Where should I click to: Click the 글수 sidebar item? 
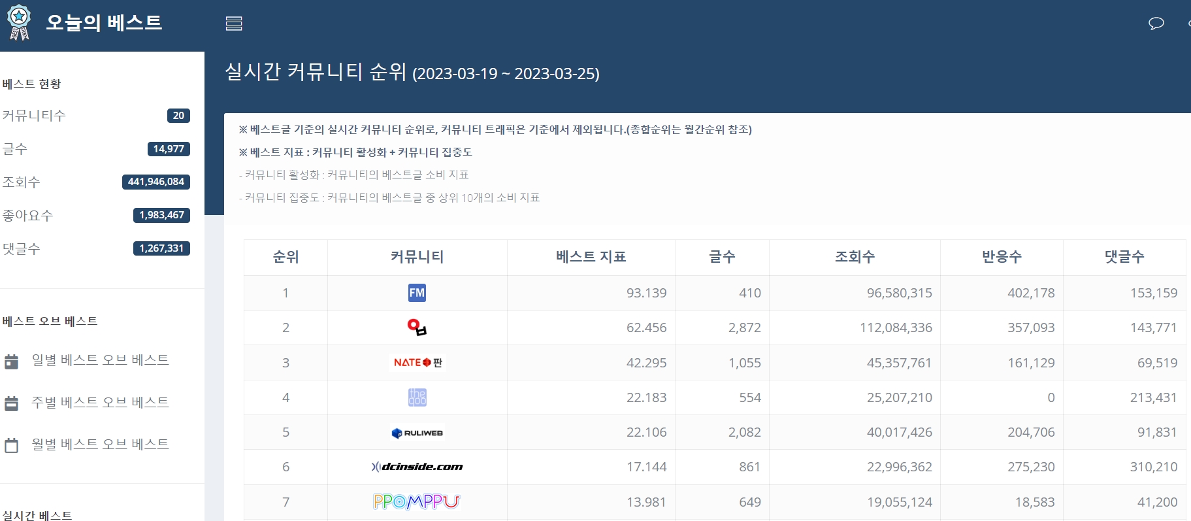(x=14, y=149)
